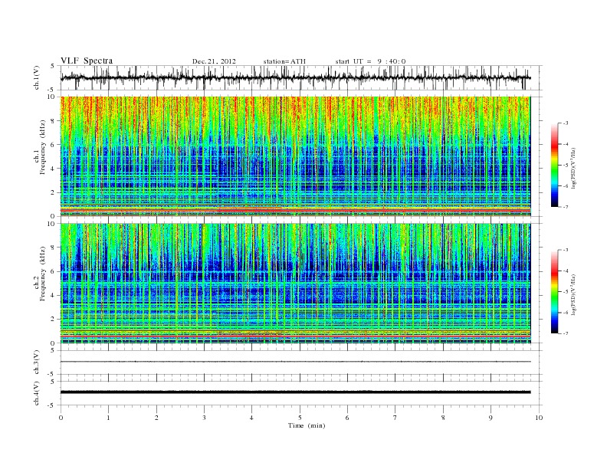Click the time axis tick label "1"

click(108, 418)
